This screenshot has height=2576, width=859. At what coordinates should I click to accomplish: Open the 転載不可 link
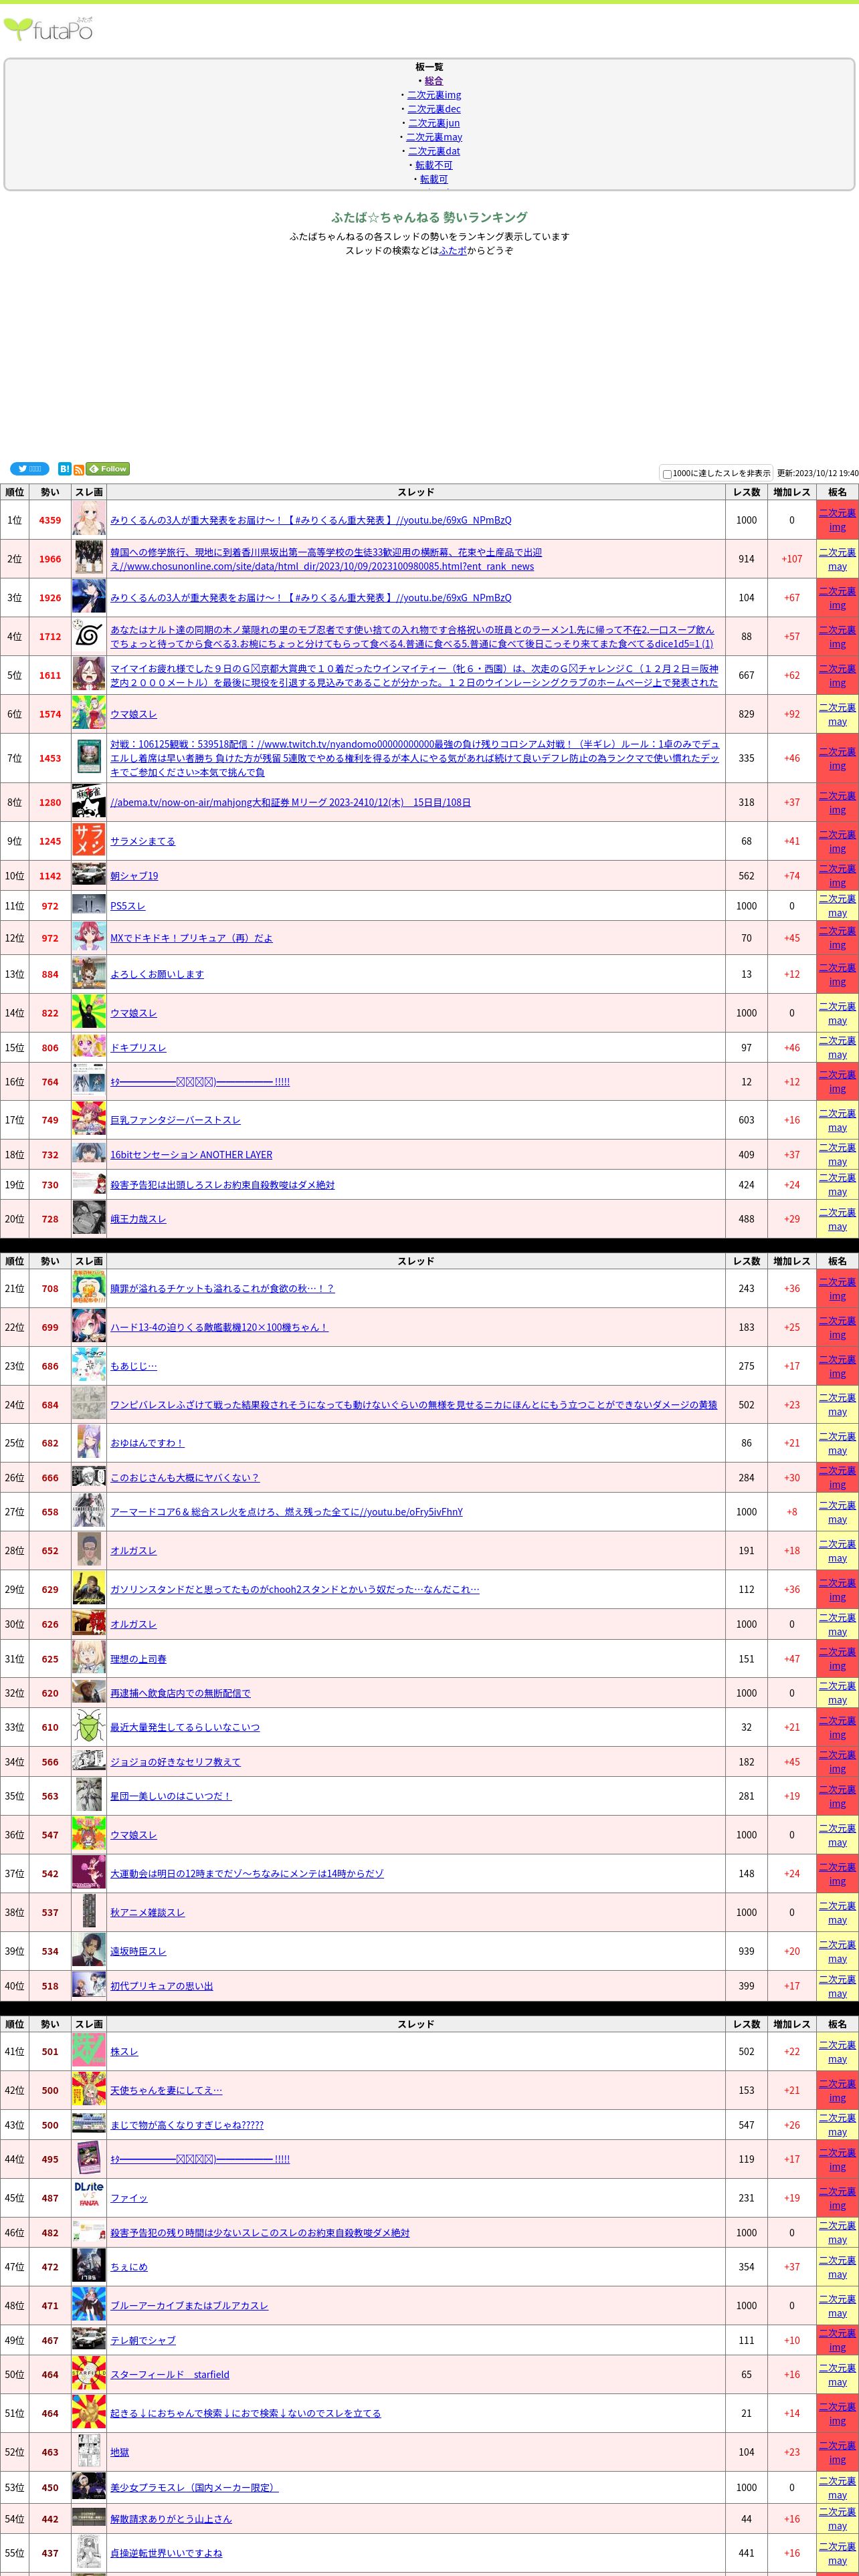(434, 165)
